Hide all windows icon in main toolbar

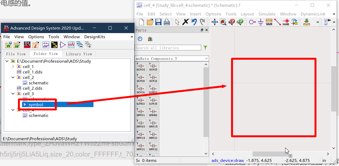click(x=80, y=45)
